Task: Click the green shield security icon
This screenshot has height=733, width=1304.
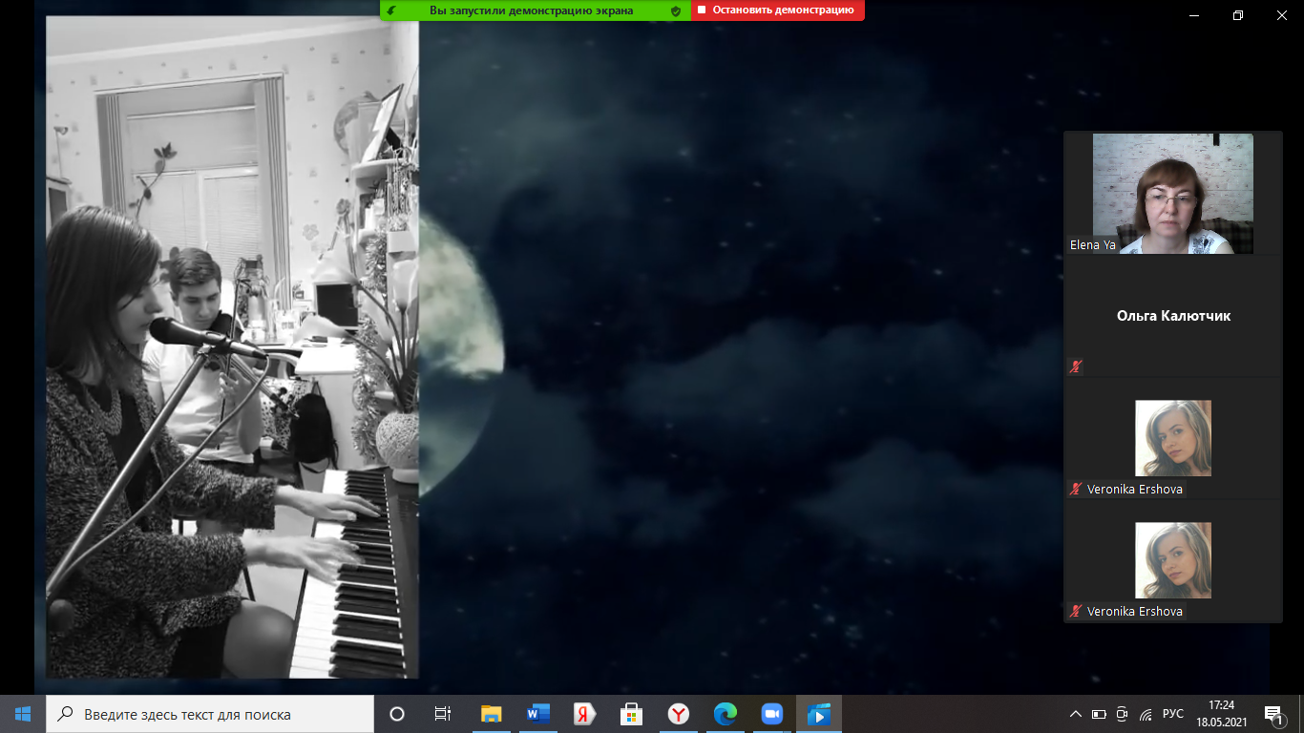Action: [676, 10]
